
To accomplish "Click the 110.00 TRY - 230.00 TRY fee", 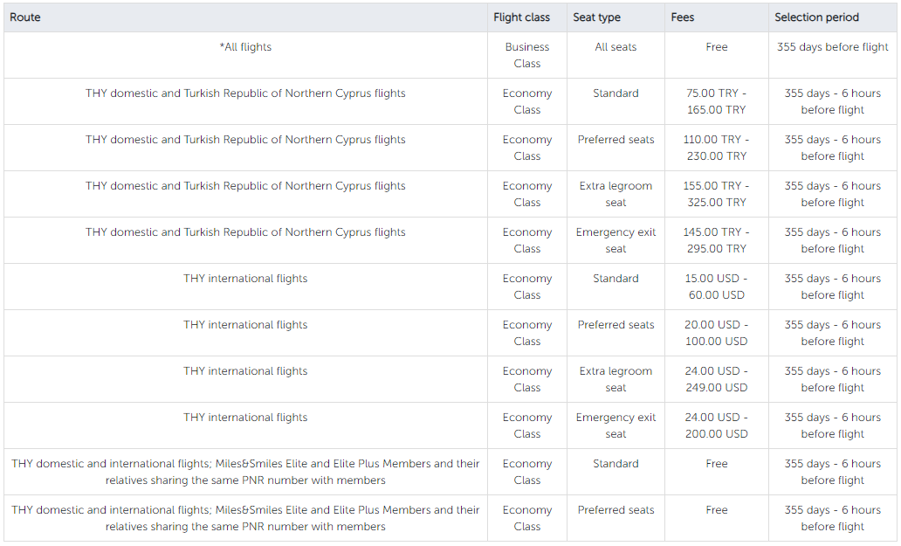I will (716, 148).
